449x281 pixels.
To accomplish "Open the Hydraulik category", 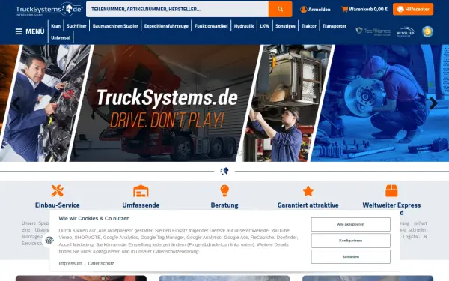I will pyautogui.click(x=244, y=26).
